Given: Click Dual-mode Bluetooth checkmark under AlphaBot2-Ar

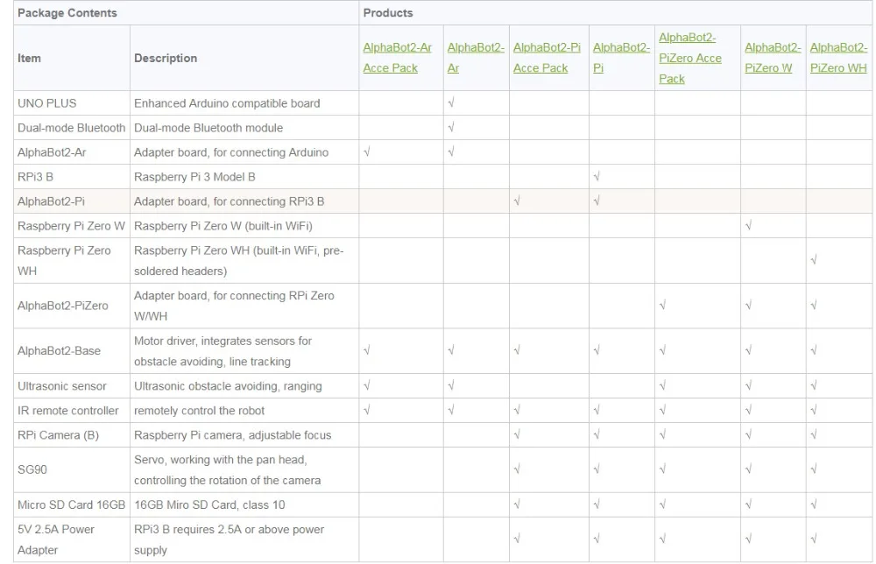Looking at the screenshot, I should click(x=451, y=127).
